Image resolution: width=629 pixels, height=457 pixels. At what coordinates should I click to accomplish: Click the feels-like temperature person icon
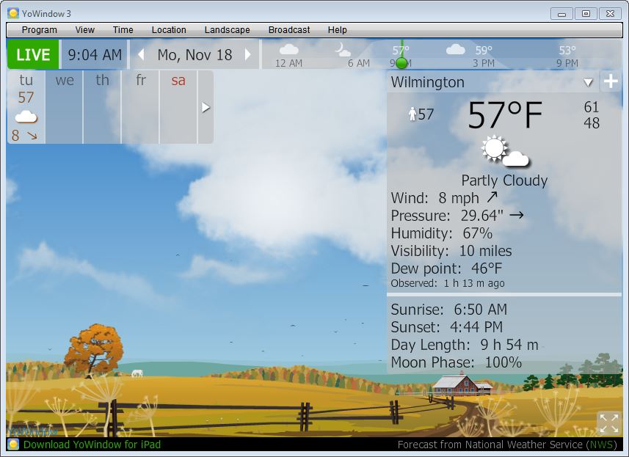pos(412,114)
